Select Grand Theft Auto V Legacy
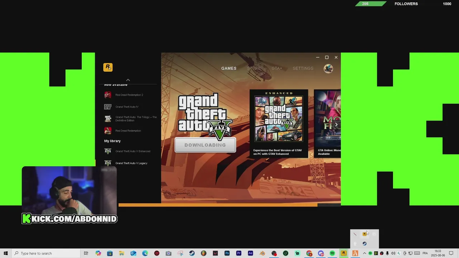 pyautogui.click(x=131, y=163)
